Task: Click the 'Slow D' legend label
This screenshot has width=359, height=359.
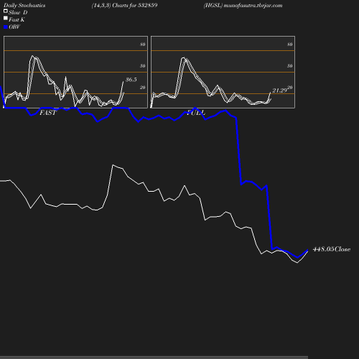Action: pyautogui.click(x=18, y=13)
